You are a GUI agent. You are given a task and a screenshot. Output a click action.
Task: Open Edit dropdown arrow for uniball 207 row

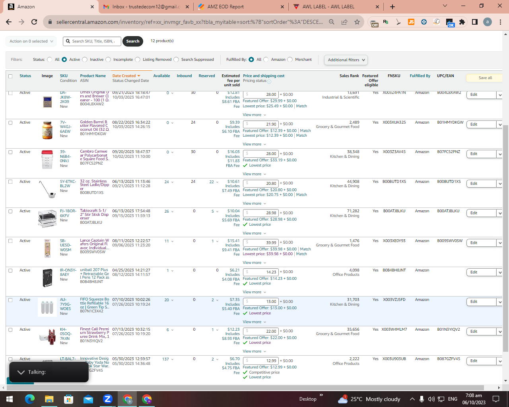pos(500,272)
